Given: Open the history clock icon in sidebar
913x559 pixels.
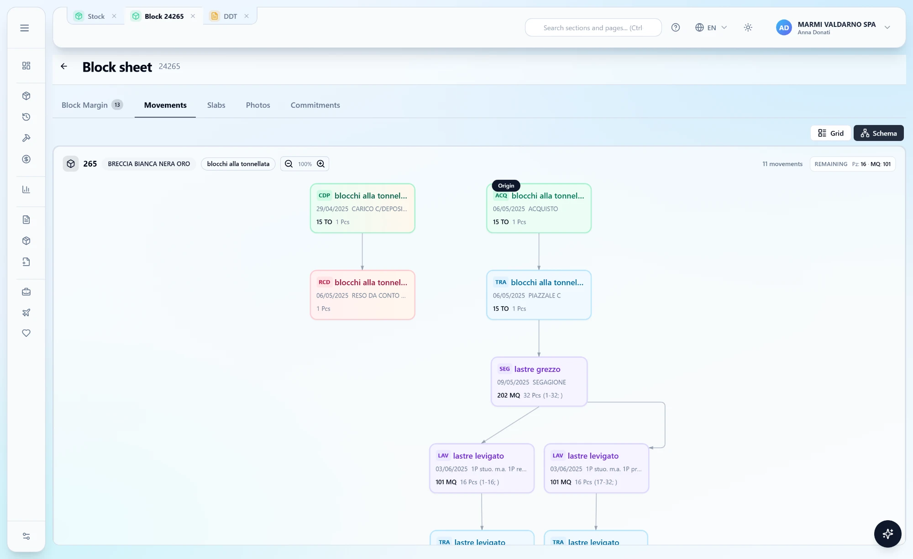Looking at the screenshot, I should pos(26,117).
